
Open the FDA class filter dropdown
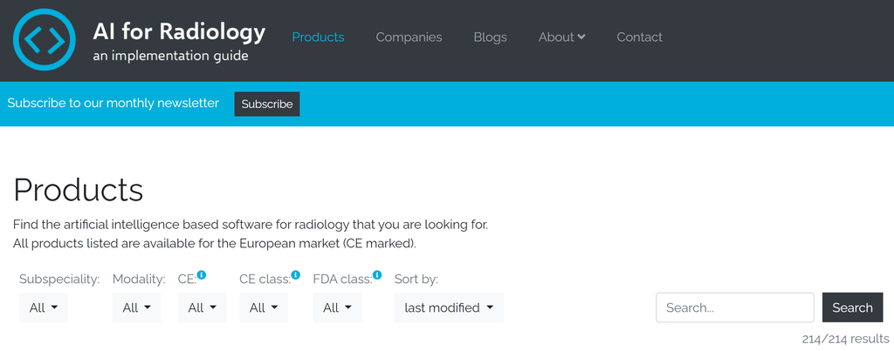338,307
